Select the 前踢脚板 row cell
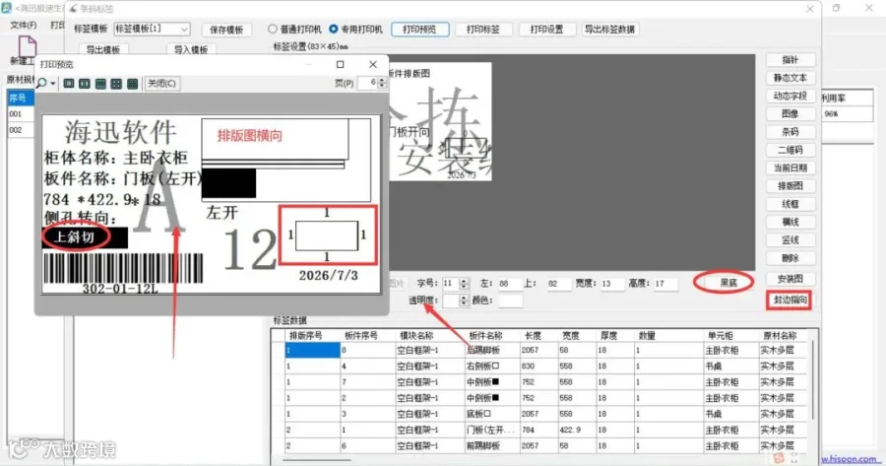Image resolution: width=886 pixels, height=466 pixels. coord(492,445)
